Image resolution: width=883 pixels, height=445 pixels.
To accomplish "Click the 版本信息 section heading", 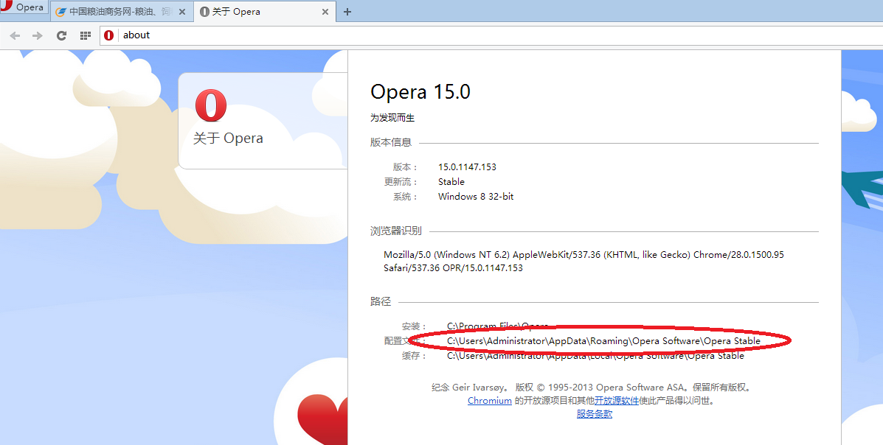I will [391, 142].
